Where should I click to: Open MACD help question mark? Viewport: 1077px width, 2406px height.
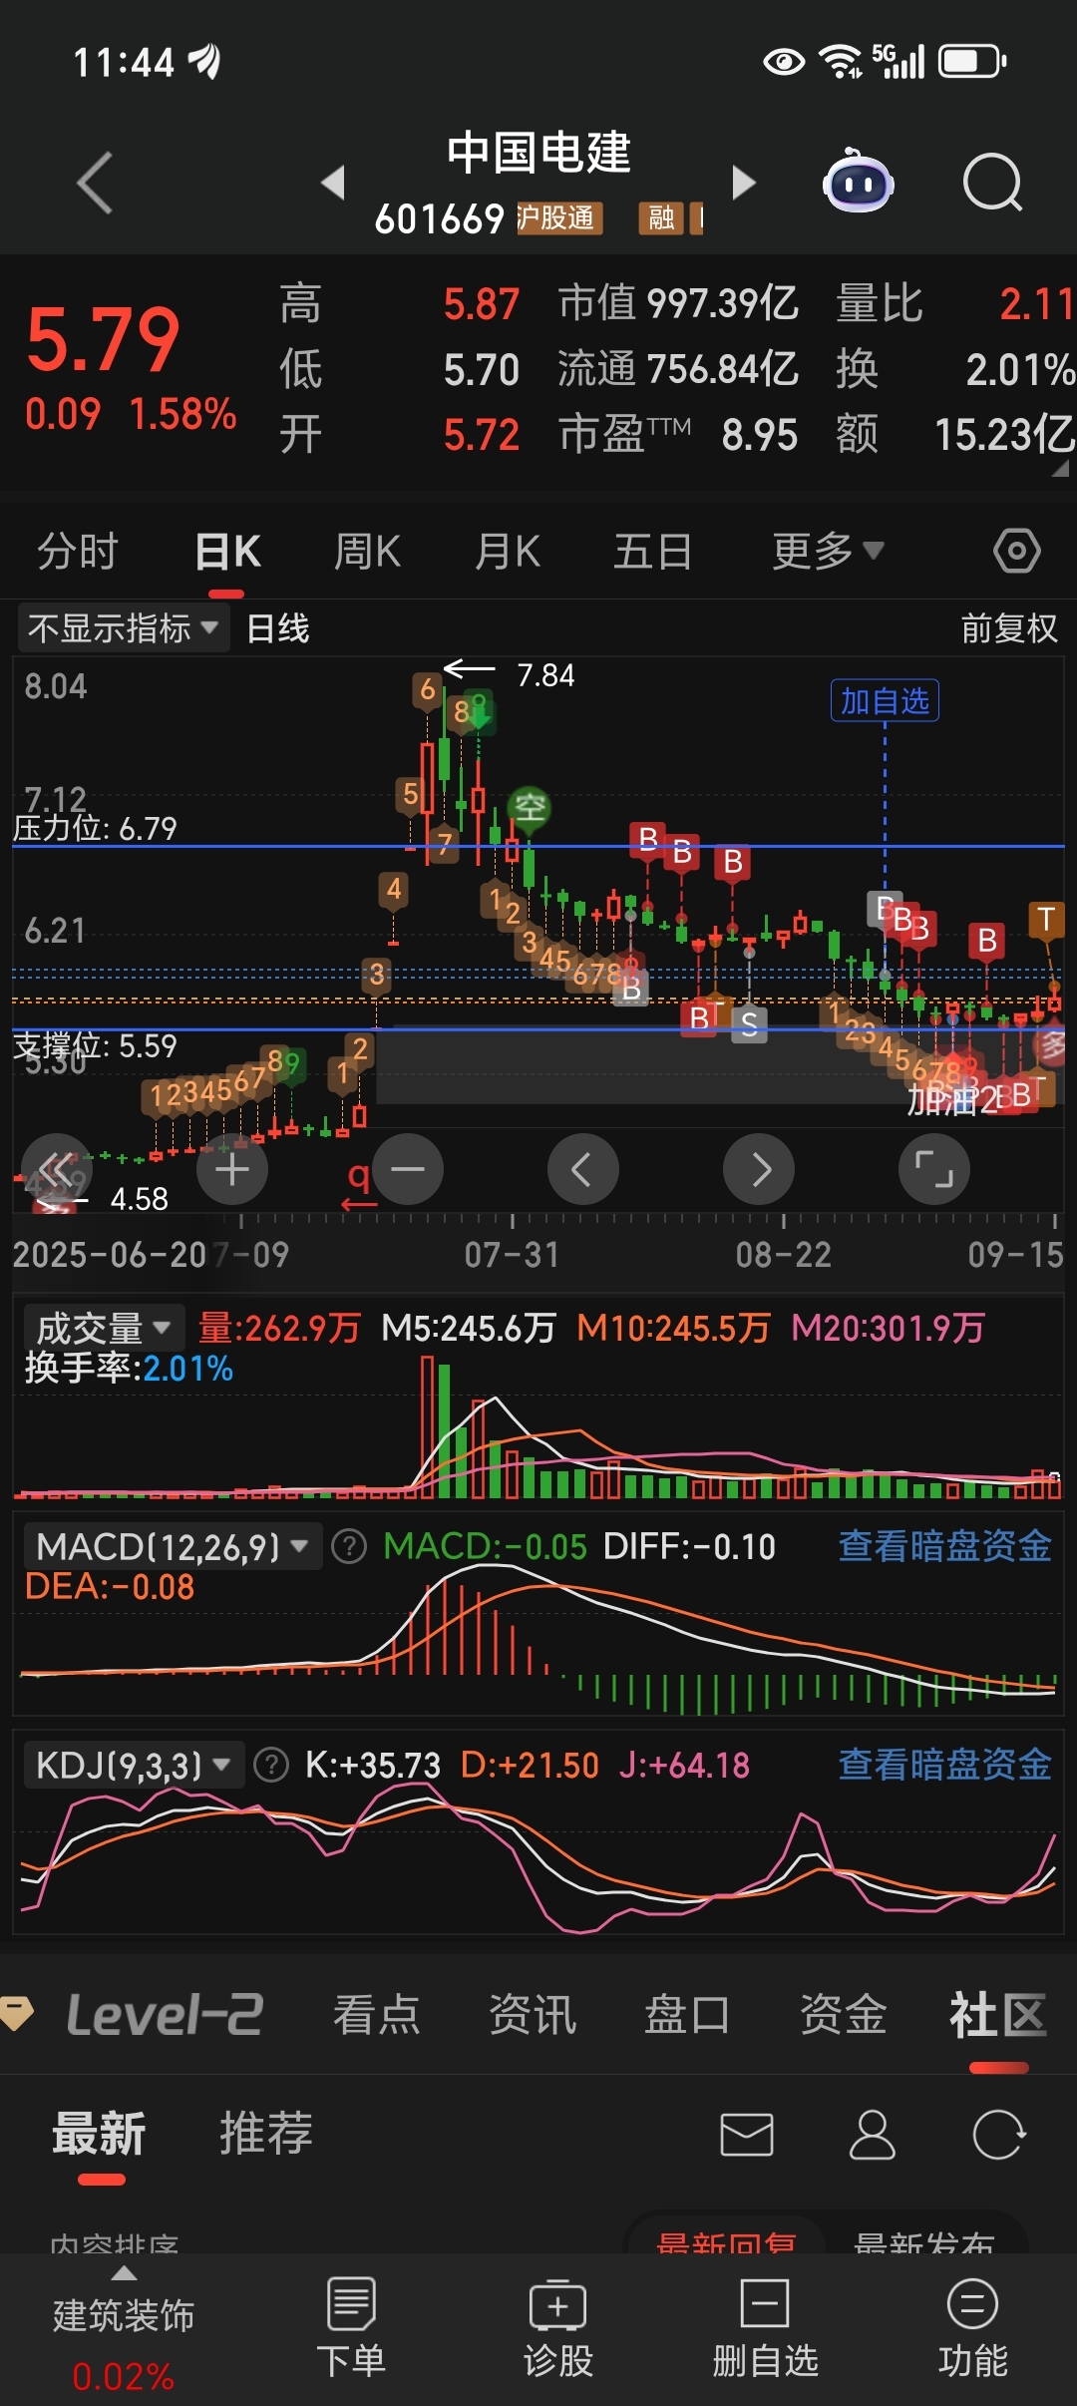click(x=349, y=1547)
